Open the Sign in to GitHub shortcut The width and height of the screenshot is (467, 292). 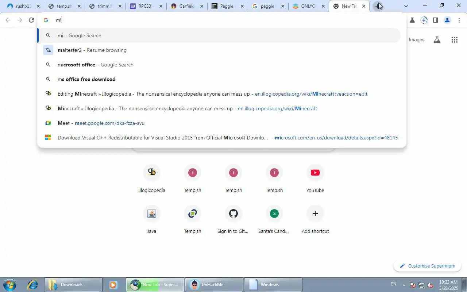click(x=233, y=220)
